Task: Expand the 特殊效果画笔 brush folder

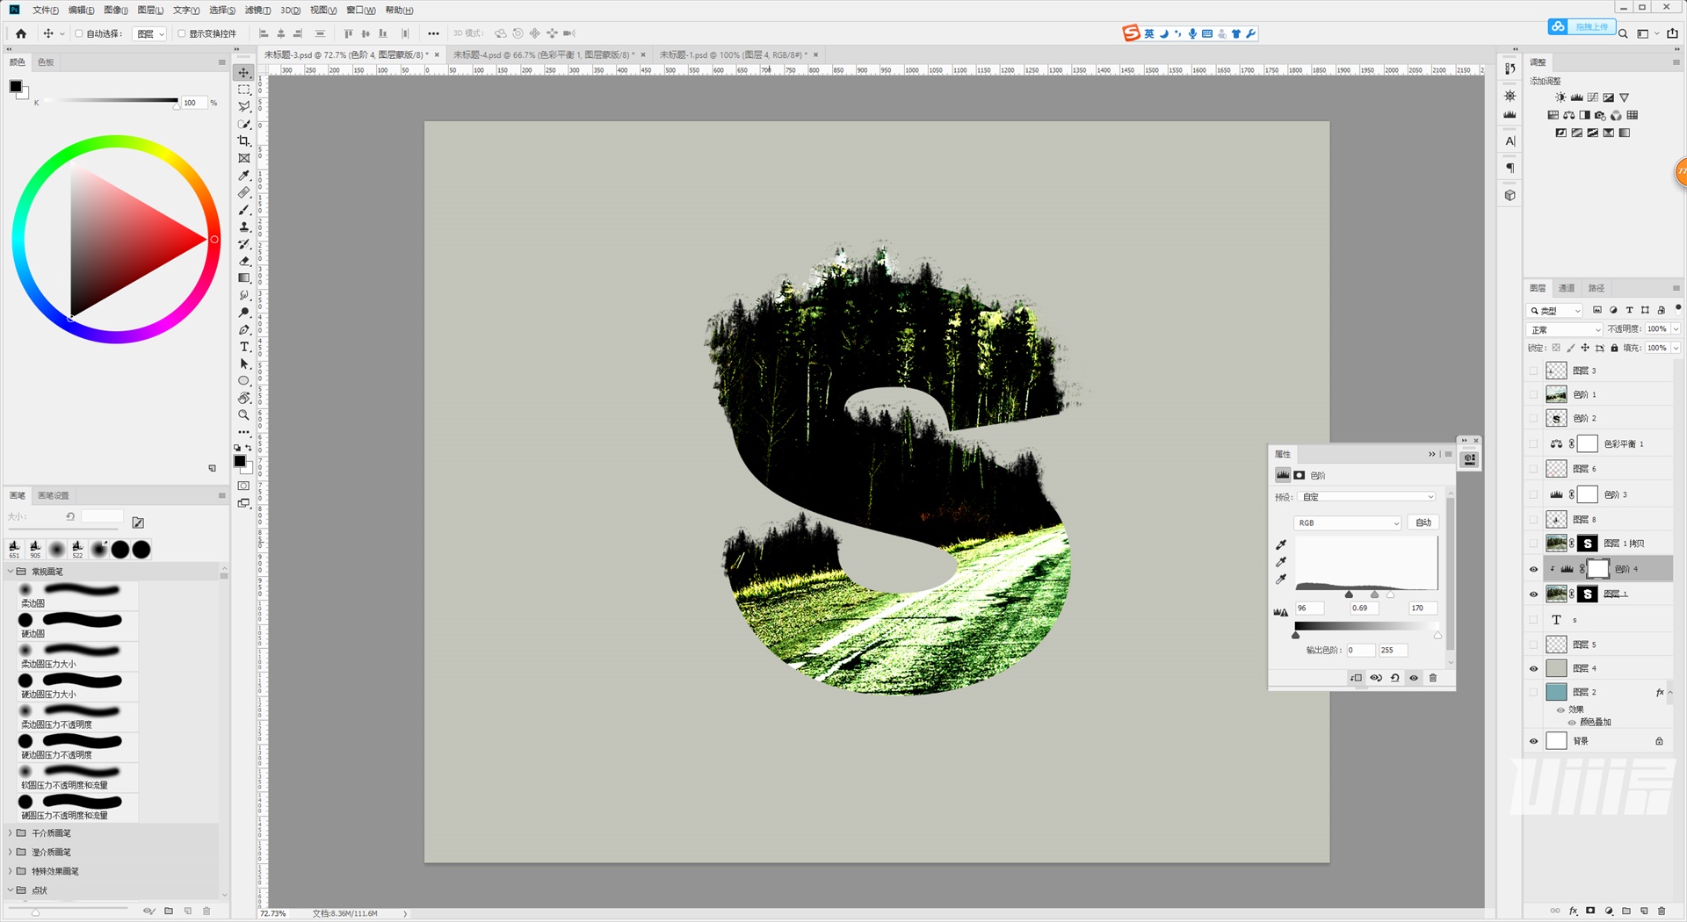Action: pos(11,871)
